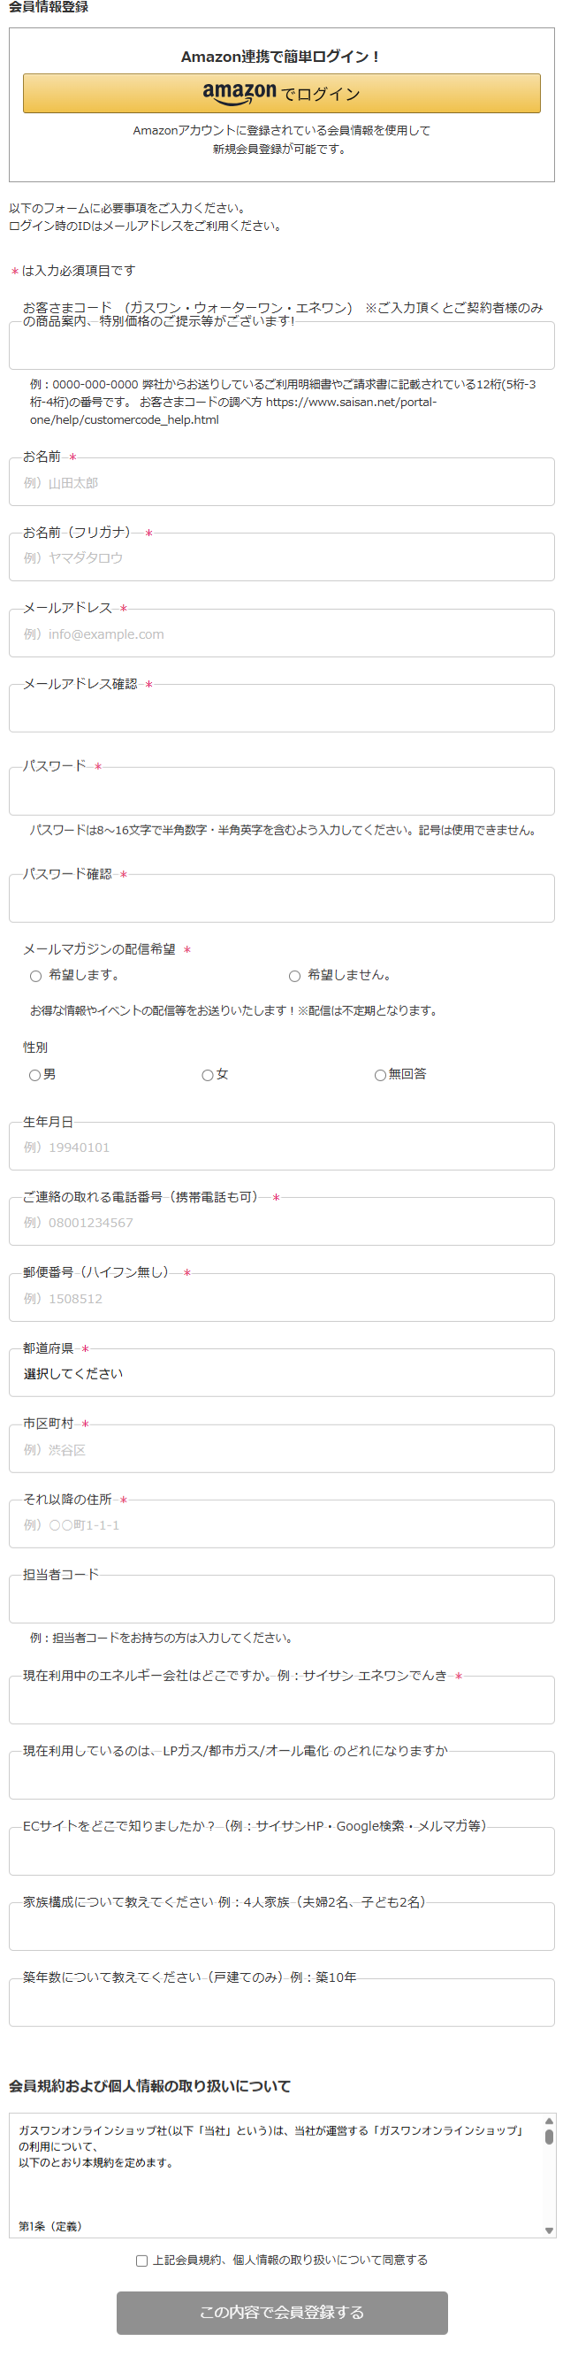Focus the パスワード input field
Viewport: 578px width, 2357px height.
[x=282, y=793]
